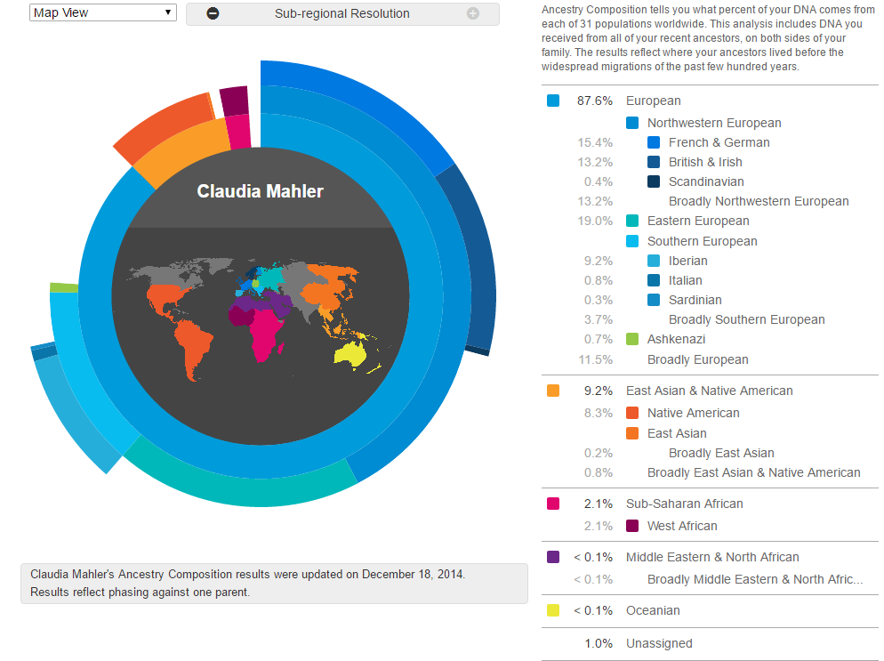
Task: Select the East Asian & Native American row
Action: [x=709, y=391]
